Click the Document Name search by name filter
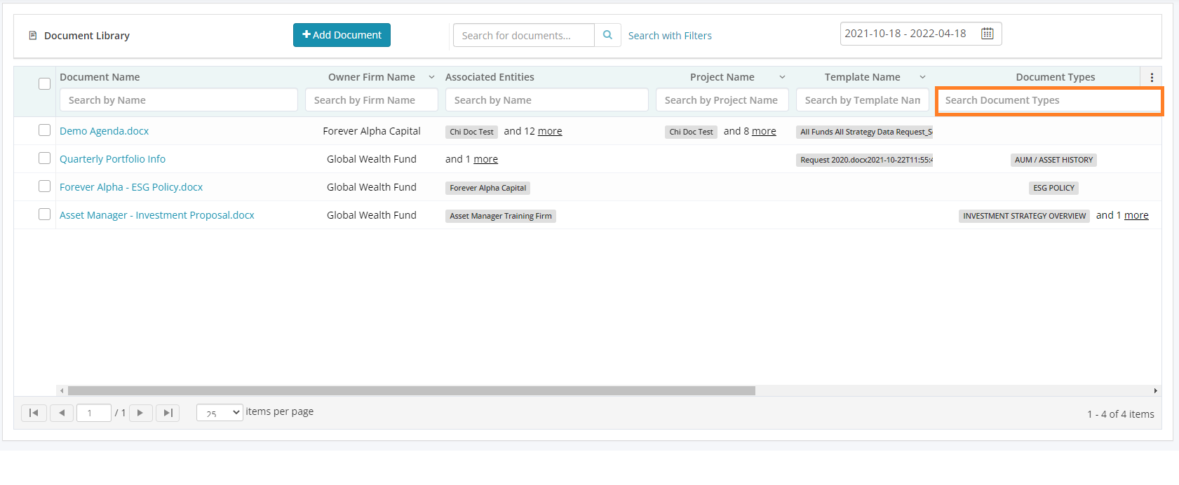 179,100
